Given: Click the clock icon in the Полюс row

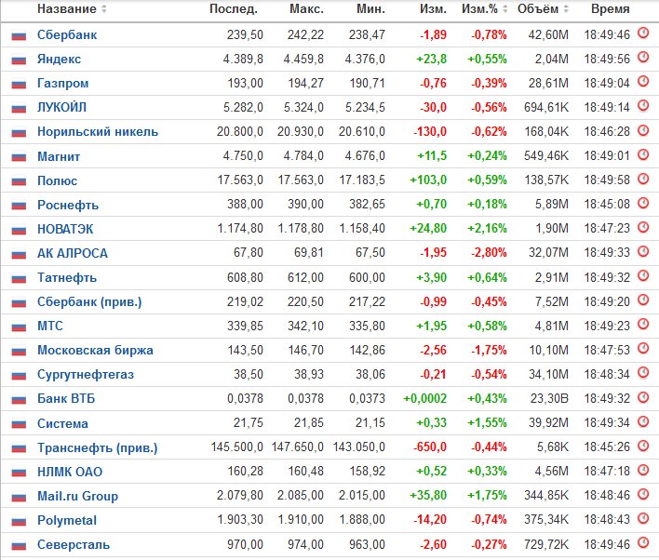Looking at the screenshot, I should 643,179.
